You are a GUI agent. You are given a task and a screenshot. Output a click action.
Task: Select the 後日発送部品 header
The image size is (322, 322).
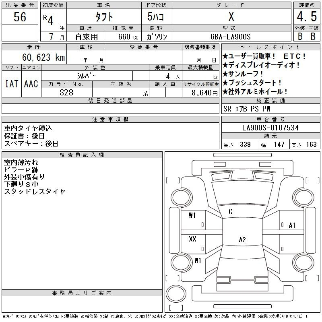pos(110,100)
